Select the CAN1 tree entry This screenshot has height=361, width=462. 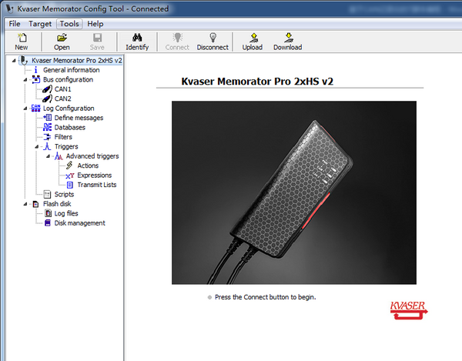(63, 89)
